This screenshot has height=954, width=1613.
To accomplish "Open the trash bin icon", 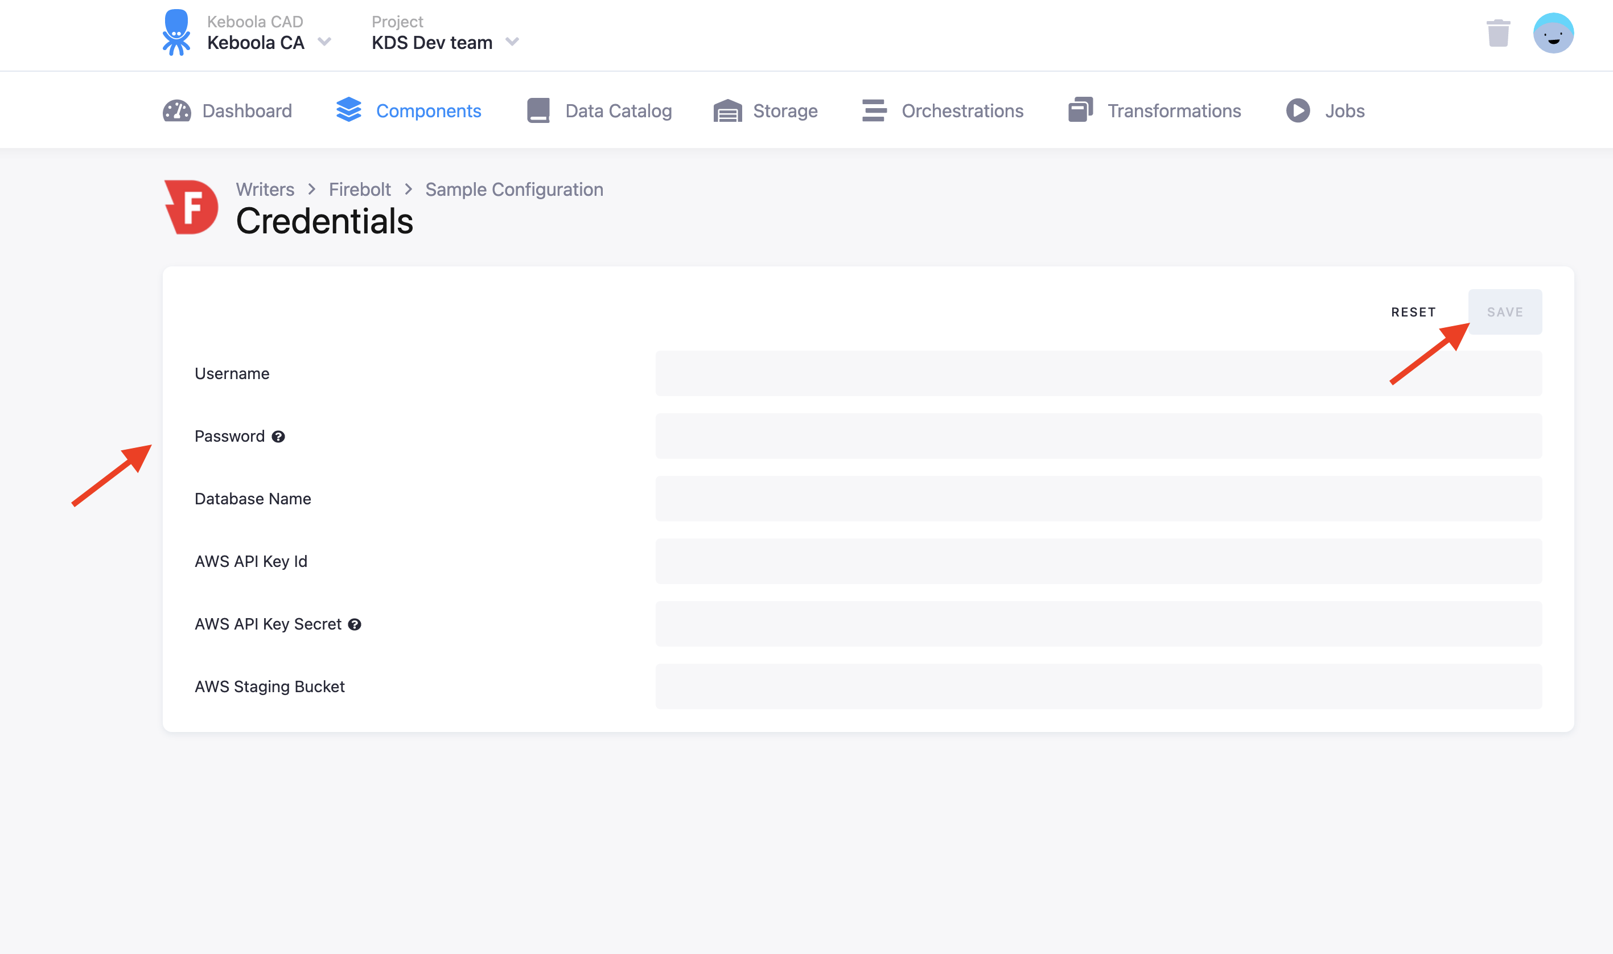I will (1498, 33).
